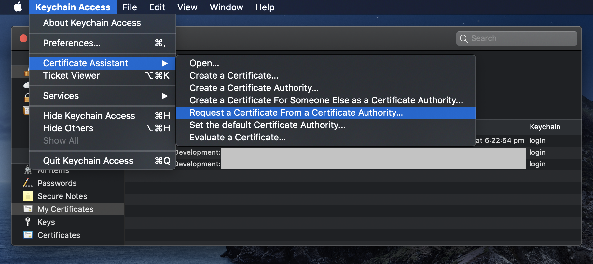Select Hide Keychain Access

click(103, 116)
